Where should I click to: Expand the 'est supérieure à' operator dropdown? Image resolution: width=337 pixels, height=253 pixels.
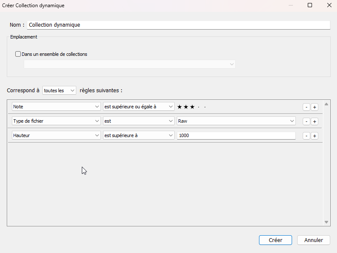(x=139, y=136)
